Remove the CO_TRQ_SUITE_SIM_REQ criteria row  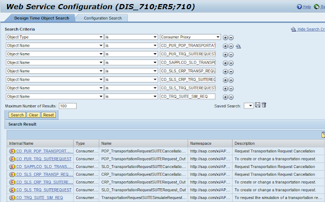click(x=231, y=97)
